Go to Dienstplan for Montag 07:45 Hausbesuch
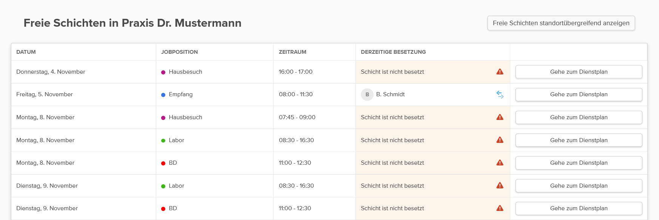This screenshot has height=220, width=659. (x=579, y=117)
